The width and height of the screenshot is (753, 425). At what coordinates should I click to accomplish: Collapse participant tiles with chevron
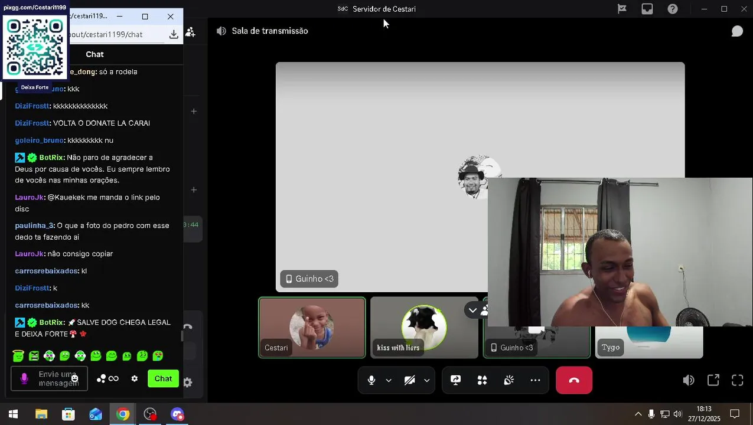pyautogui.click(x=472, y=310)
